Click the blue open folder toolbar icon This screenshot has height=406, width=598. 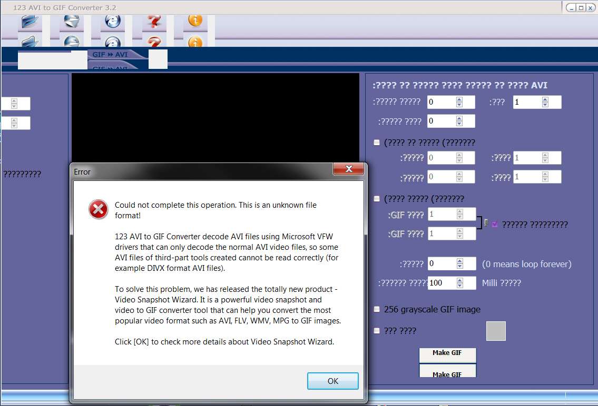[30, 22]
